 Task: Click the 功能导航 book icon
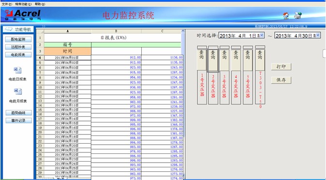[x=9, y=29]
